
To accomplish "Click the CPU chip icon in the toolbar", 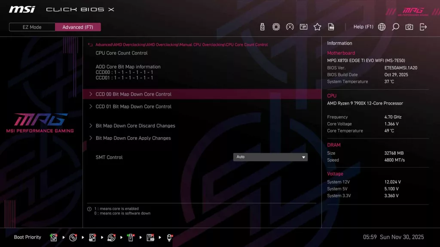I will pos(277,27).
